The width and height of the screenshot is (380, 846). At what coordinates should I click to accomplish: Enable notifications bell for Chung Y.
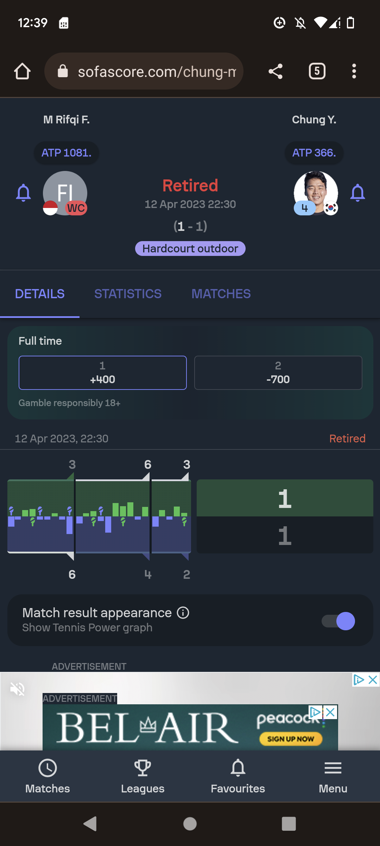(357, 193)
